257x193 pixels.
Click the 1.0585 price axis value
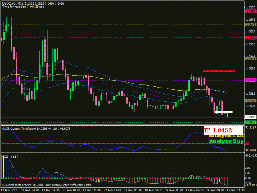pyautogui.click(x=251, y=7)
